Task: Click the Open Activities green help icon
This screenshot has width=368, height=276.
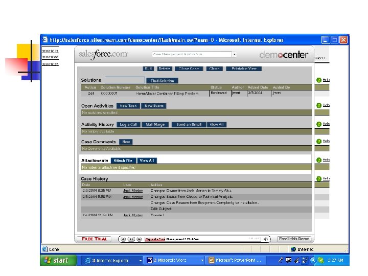Action: coord(319,106)
